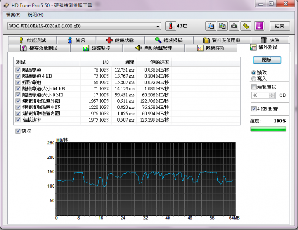Click the 額外測試 tab icon
The width and height of the screenshot is (298, 230).
tap(253, 47)
